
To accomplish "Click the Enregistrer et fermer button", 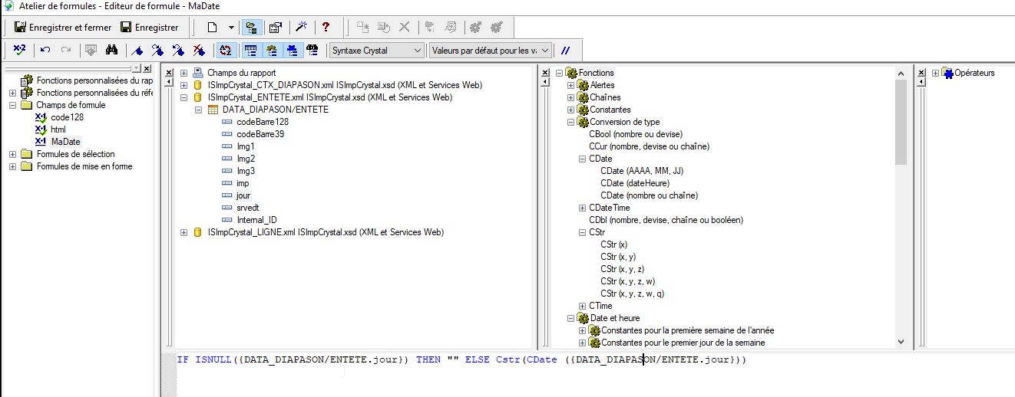I will [63, 28].
